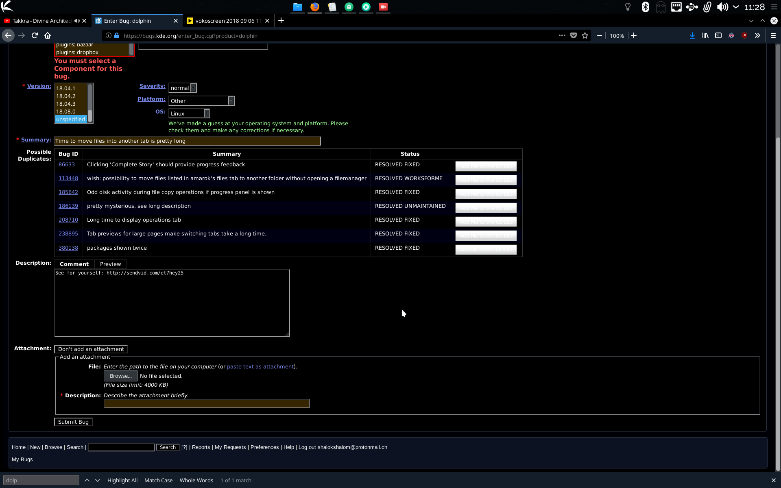The image size is (781, 488).
Task: Open the volume control in system tray
Action: click(722, 7)
